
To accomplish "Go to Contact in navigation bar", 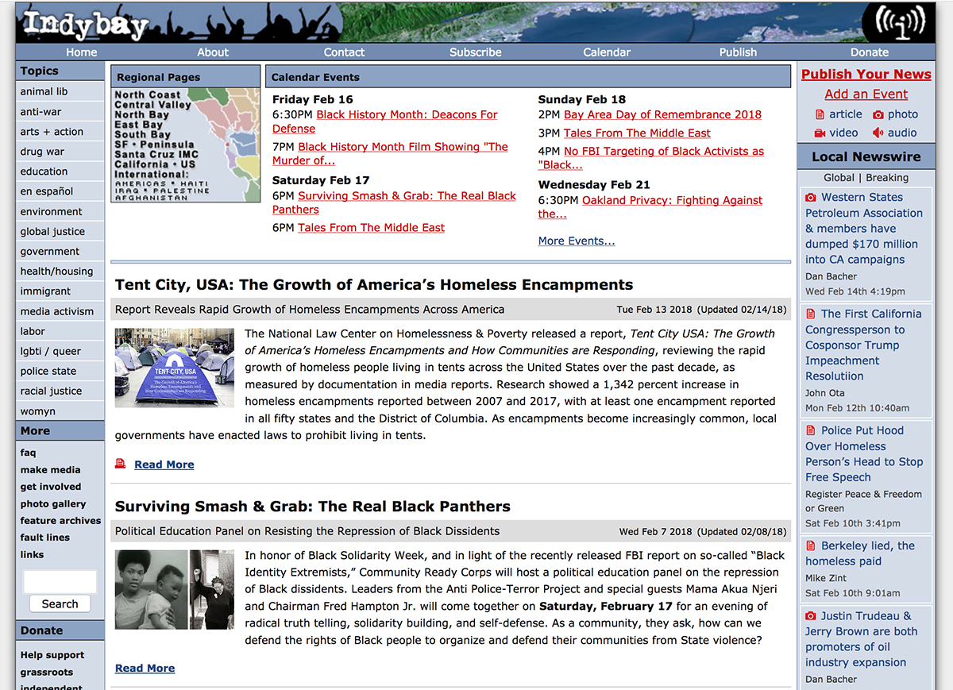I will tap(344, 52).
